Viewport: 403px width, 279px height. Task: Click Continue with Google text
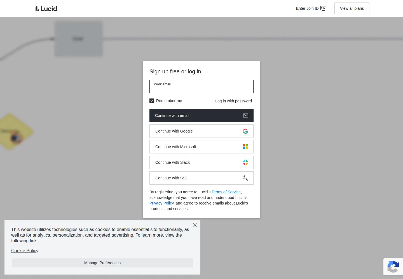(174, 131)
